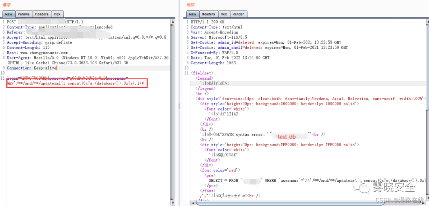Screen dimensions: 429x206
Task: Click the opening <pre> tag line
Action: 210,175
